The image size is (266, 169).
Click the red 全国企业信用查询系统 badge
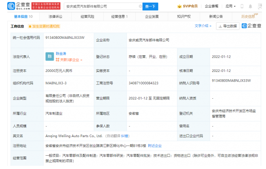pyautogui.click(x=46, y=6)
